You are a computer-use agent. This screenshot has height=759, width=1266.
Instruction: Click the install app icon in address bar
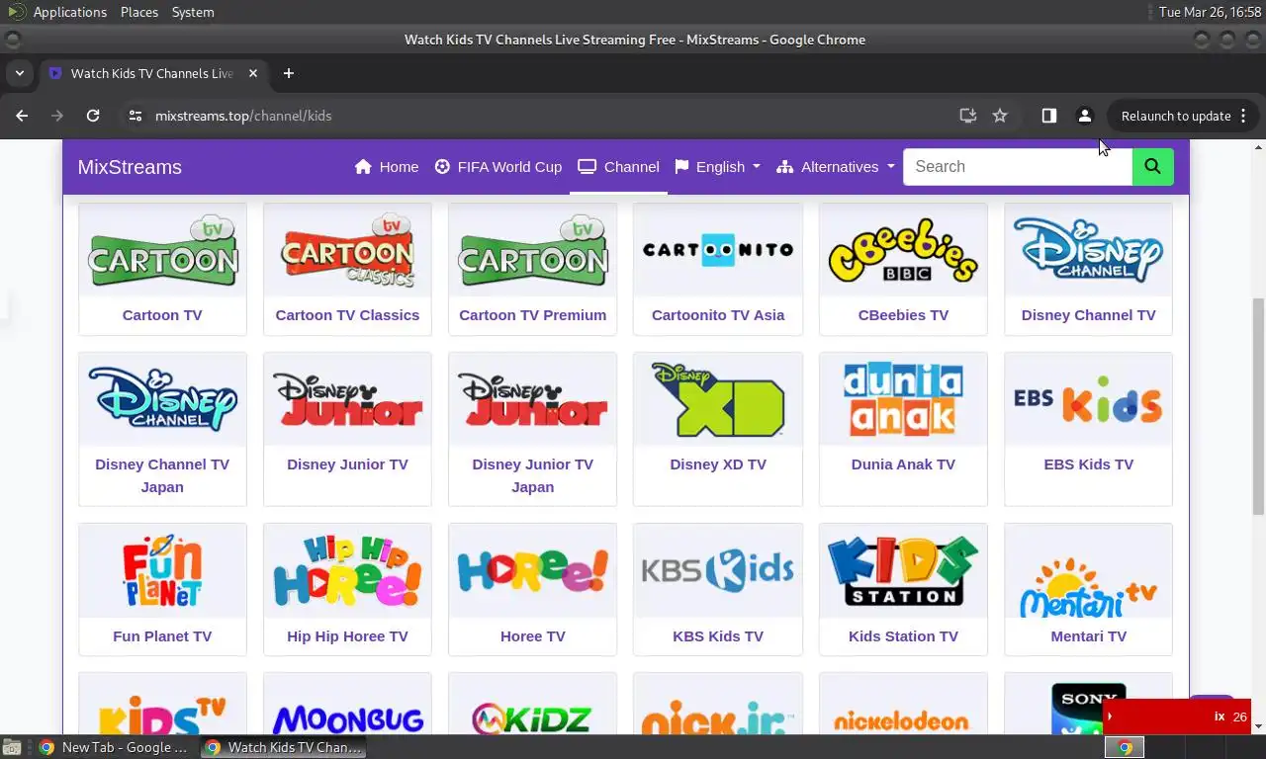pos(968,116)
